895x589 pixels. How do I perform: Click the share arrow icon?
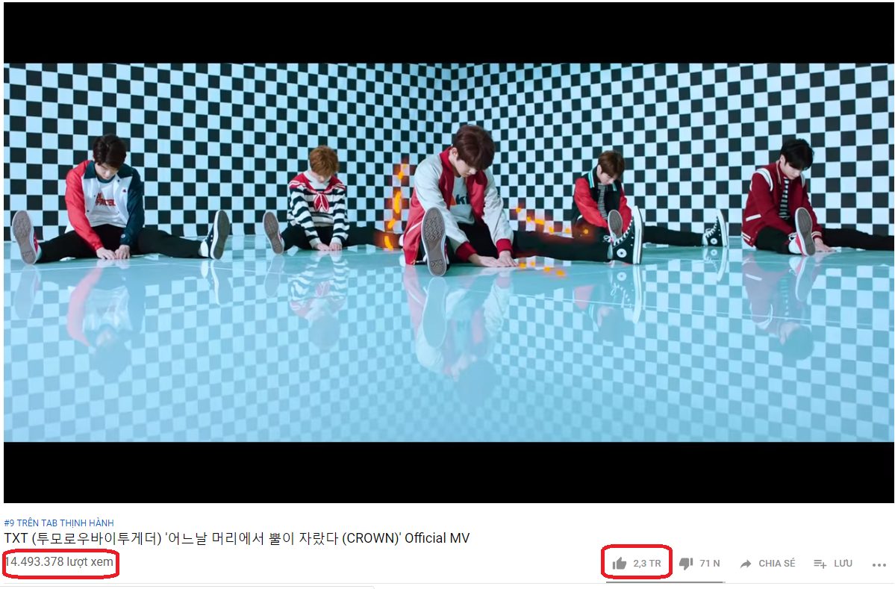[x=746, y=564]
